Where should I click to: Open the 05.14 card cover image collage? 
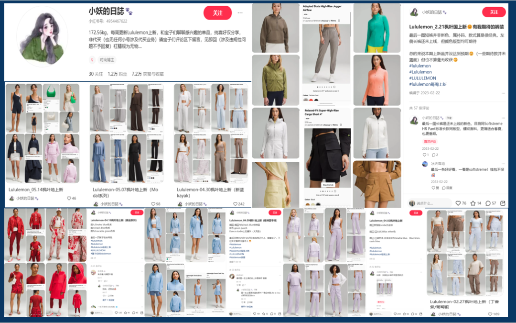tap(43, 133)
